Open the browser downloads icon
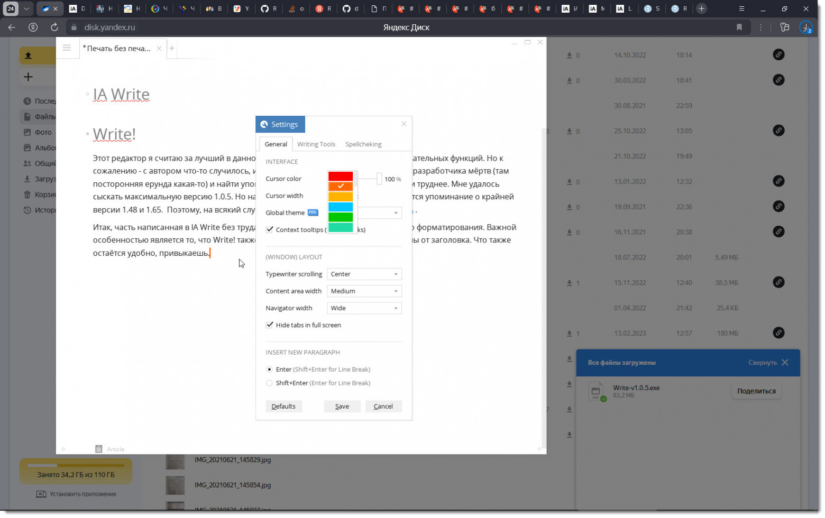825x518 pixels. pos(806,27)
